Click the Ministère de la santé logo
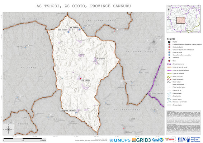Screen dimensions: 203x143 click(171, 139)
